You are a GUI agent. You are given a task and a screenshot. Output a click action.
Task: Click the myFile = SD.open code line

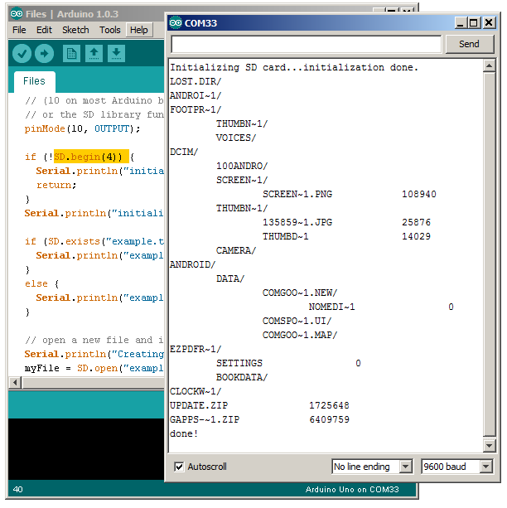coord(94,369)
